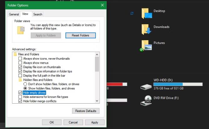Click the Restore Defaults button
This screenshot has height=129, width=209.
86,111
